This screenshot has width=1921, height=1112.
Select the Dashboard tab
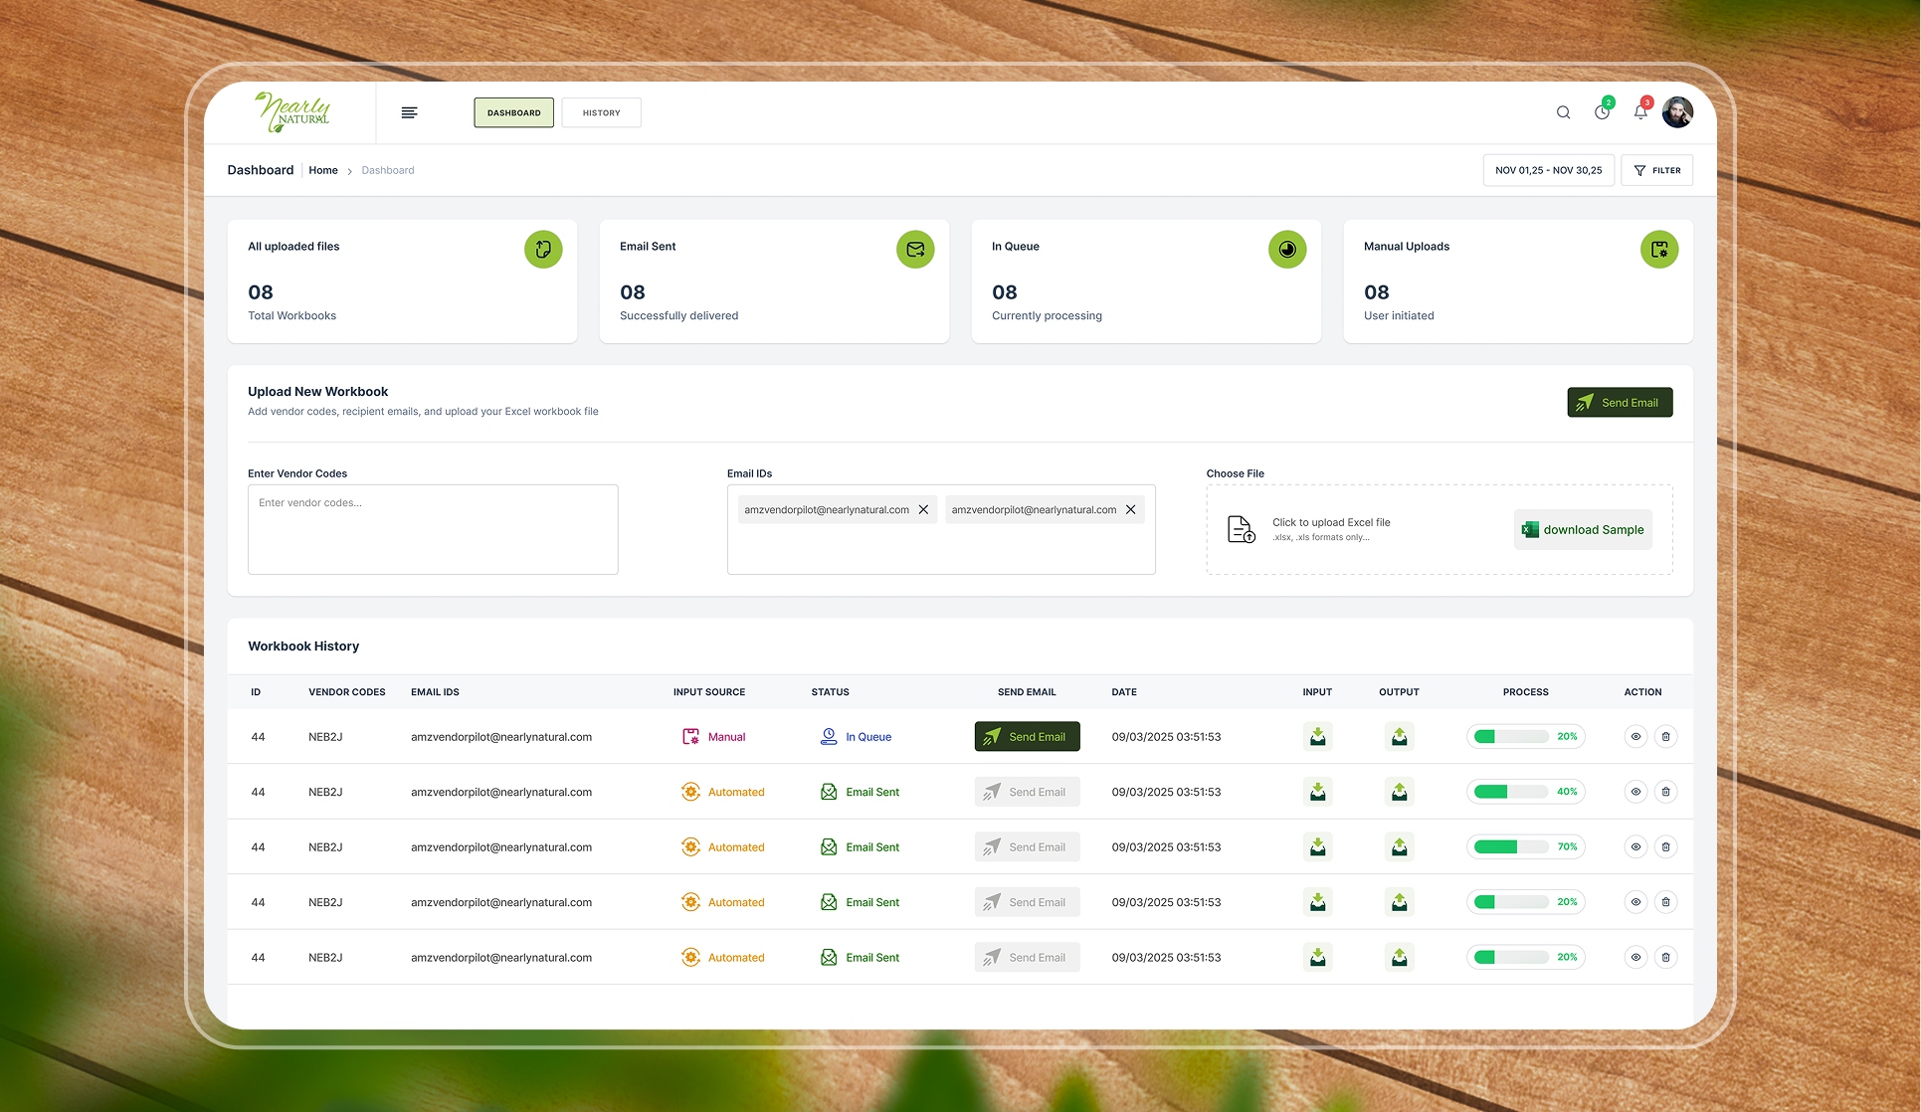[513, 112]
